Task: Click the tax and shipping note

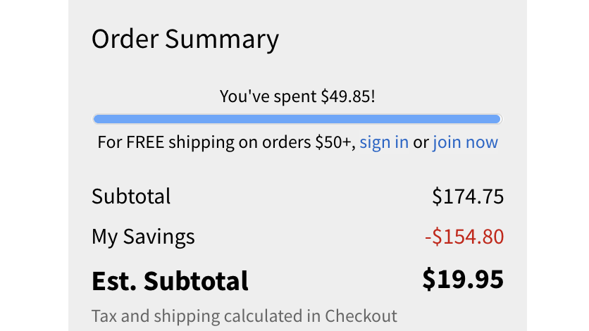Action: (244, 316)
